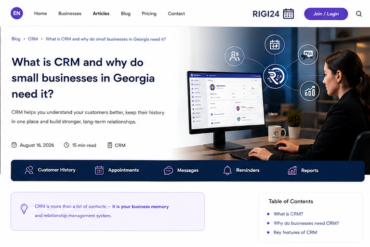Follow the CRM breadcrumb link
Viewport: 370px width, 247px height.
33,39
